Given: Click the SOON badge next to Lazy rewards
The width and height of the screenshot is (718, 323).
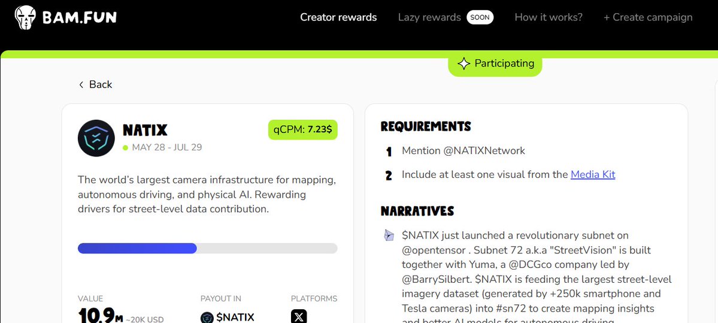Looking at the screenshot, I should click(480, 17).
